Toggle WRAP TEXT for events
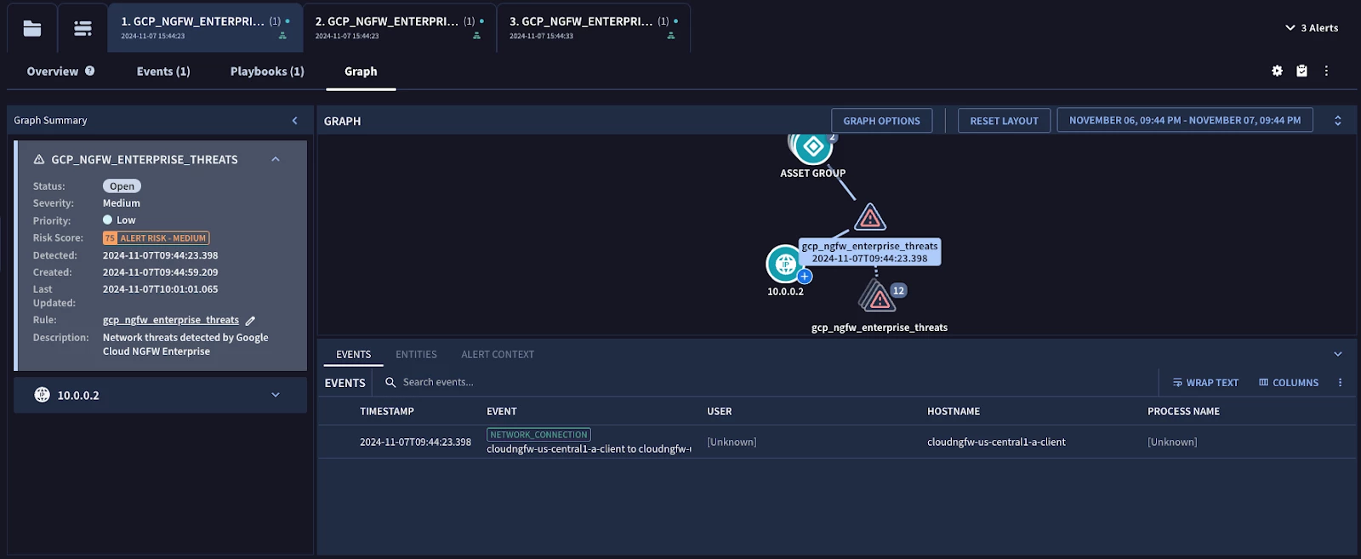Screen dimensions: 1361x559 [1205, 383]
